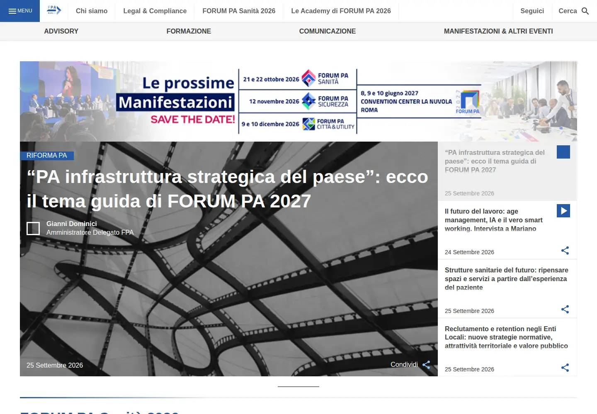The width and height of the screenshot is (597, 414).
Task: Click FORUM PA CITTÀ & UTILITY logo in banner
Action: 328,124
